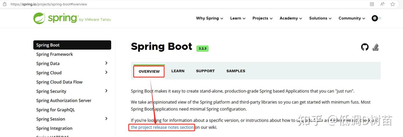Expand the Spring Data sidebar chevron
The width and height of the screenshot is (403, 137).
coord(106,63)
